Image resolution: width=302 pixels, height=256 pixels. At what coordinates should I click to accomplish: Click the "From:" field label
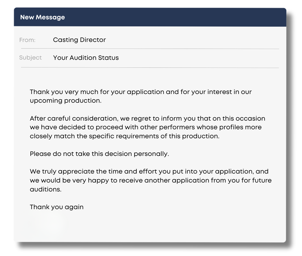[27, 40]
